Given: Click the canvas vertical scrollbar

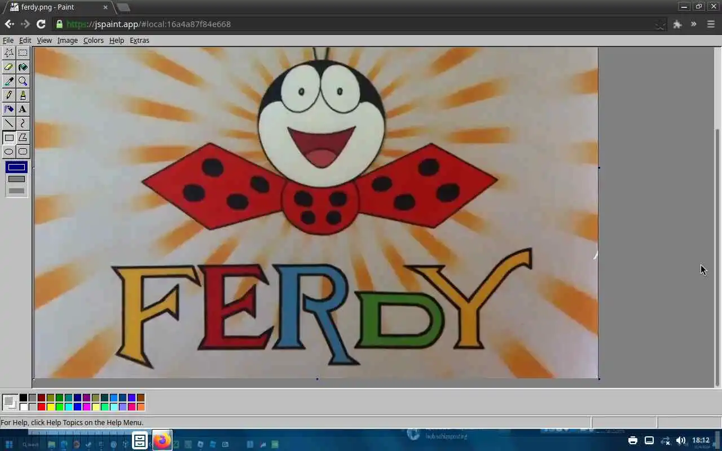Looking at the screenshot, I should [x=717, y=257].
